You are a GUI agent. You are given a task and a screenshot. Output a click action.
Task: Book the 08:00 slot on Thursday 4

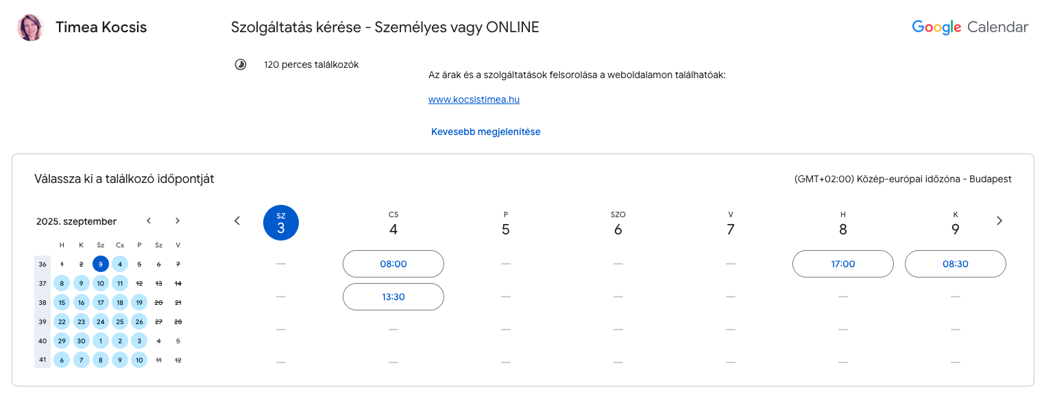393,264
